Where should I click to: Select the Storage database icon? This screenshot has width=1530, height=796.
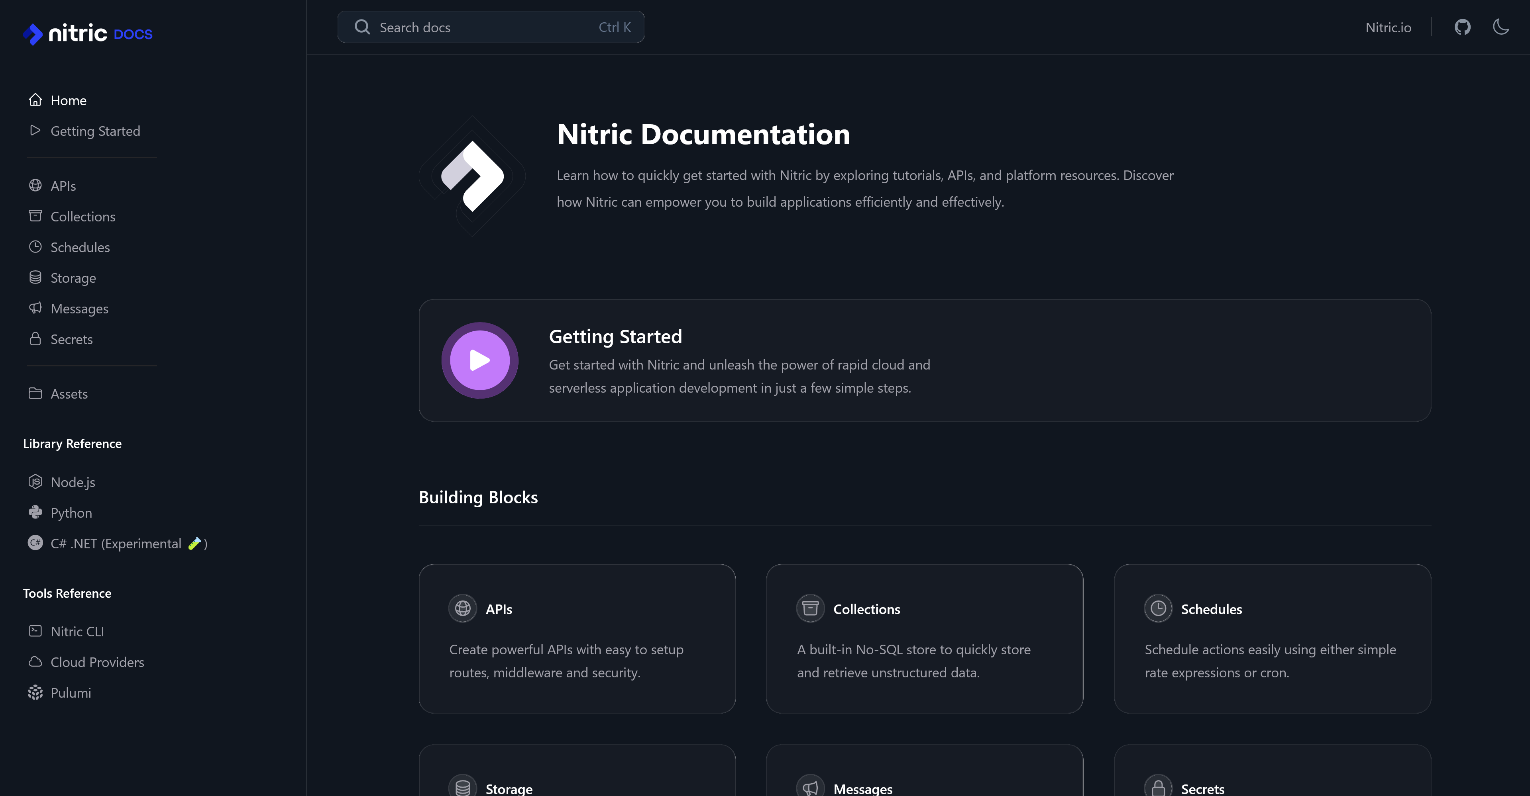pyautogui.click(x=35, y=277)
